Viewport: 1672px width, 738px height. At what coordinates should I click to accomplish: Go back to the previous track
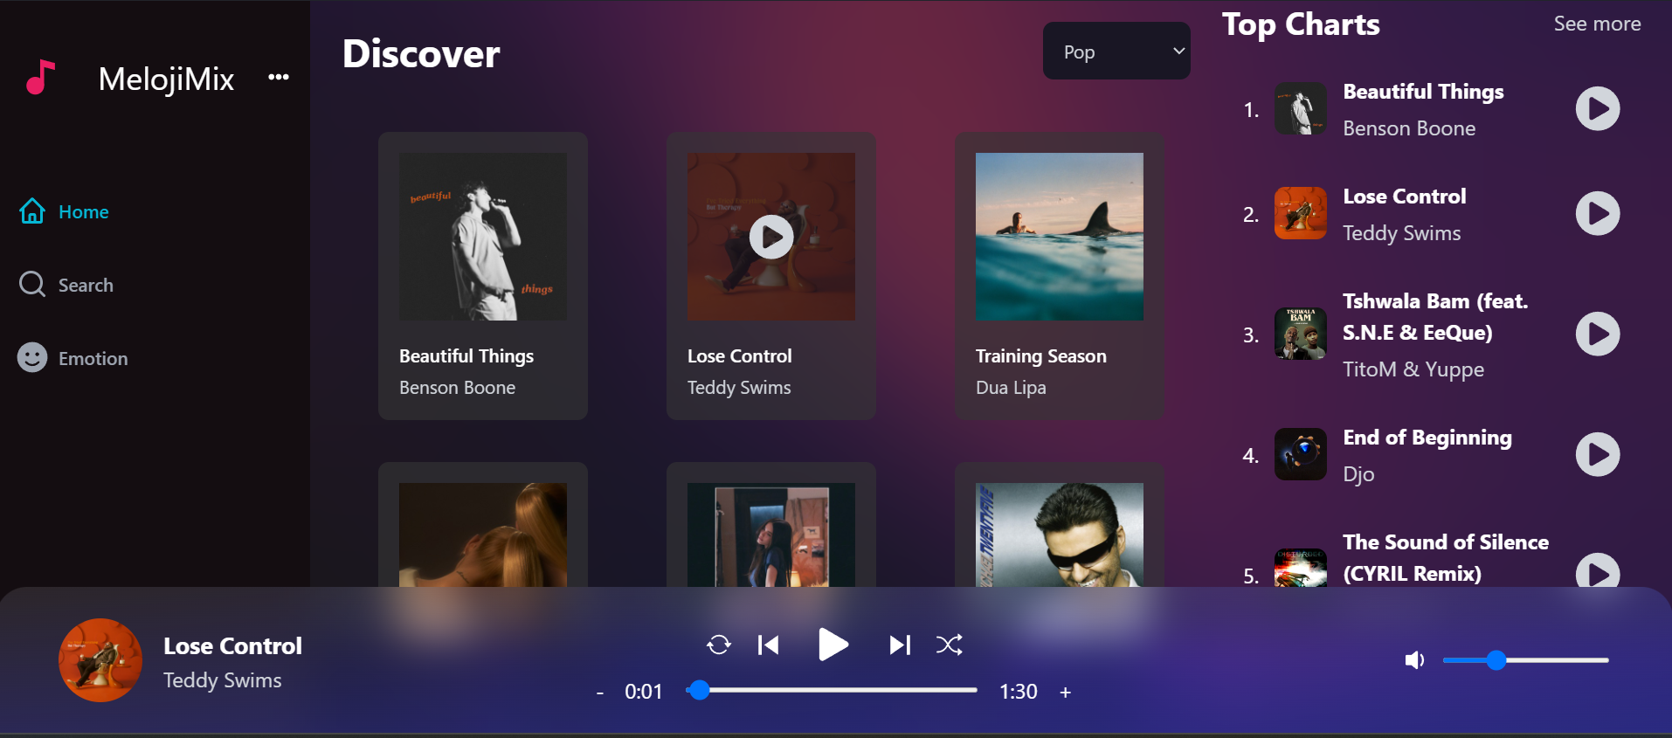[768, 645]
